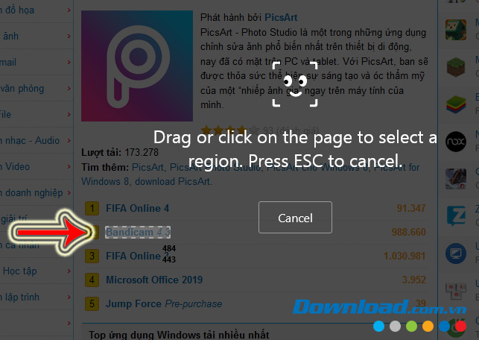This screenshot has height=340, width=479.
Task: Open the FIFA Online 4 link
Action: click(x=138, y=208)
